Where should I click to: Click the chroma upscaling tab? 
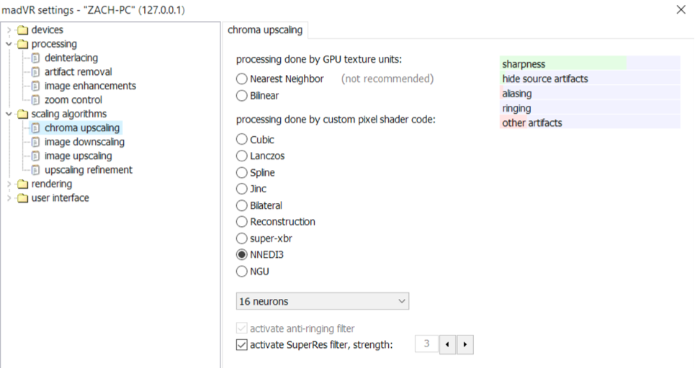point(266,30)
